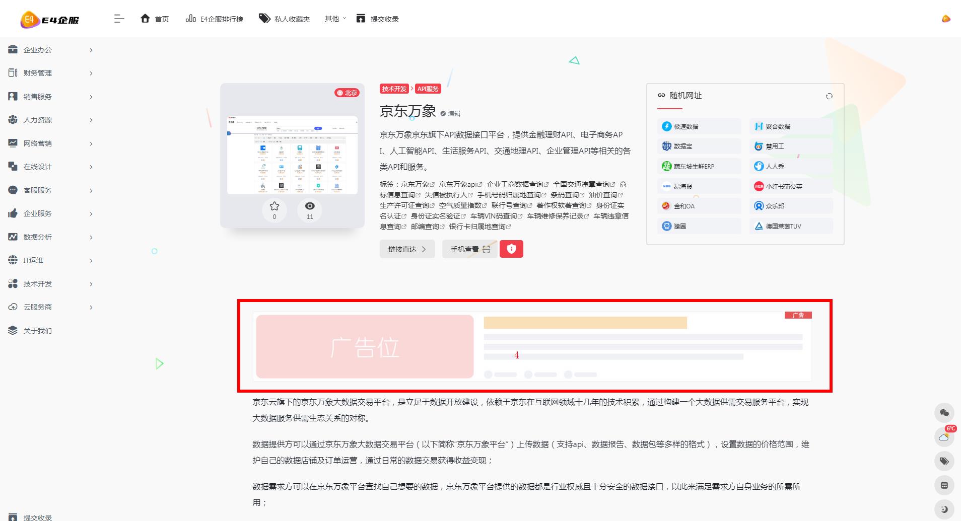The height and width of the screenshot is (521, 961).
Task: Open 人人秀 random site
Action: [791, 166]
